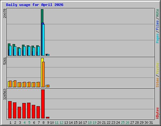The width and height of the screenshot is (161, 126).
Task: Select the cyan Pages bar for day 5
Action: (29, 51)
